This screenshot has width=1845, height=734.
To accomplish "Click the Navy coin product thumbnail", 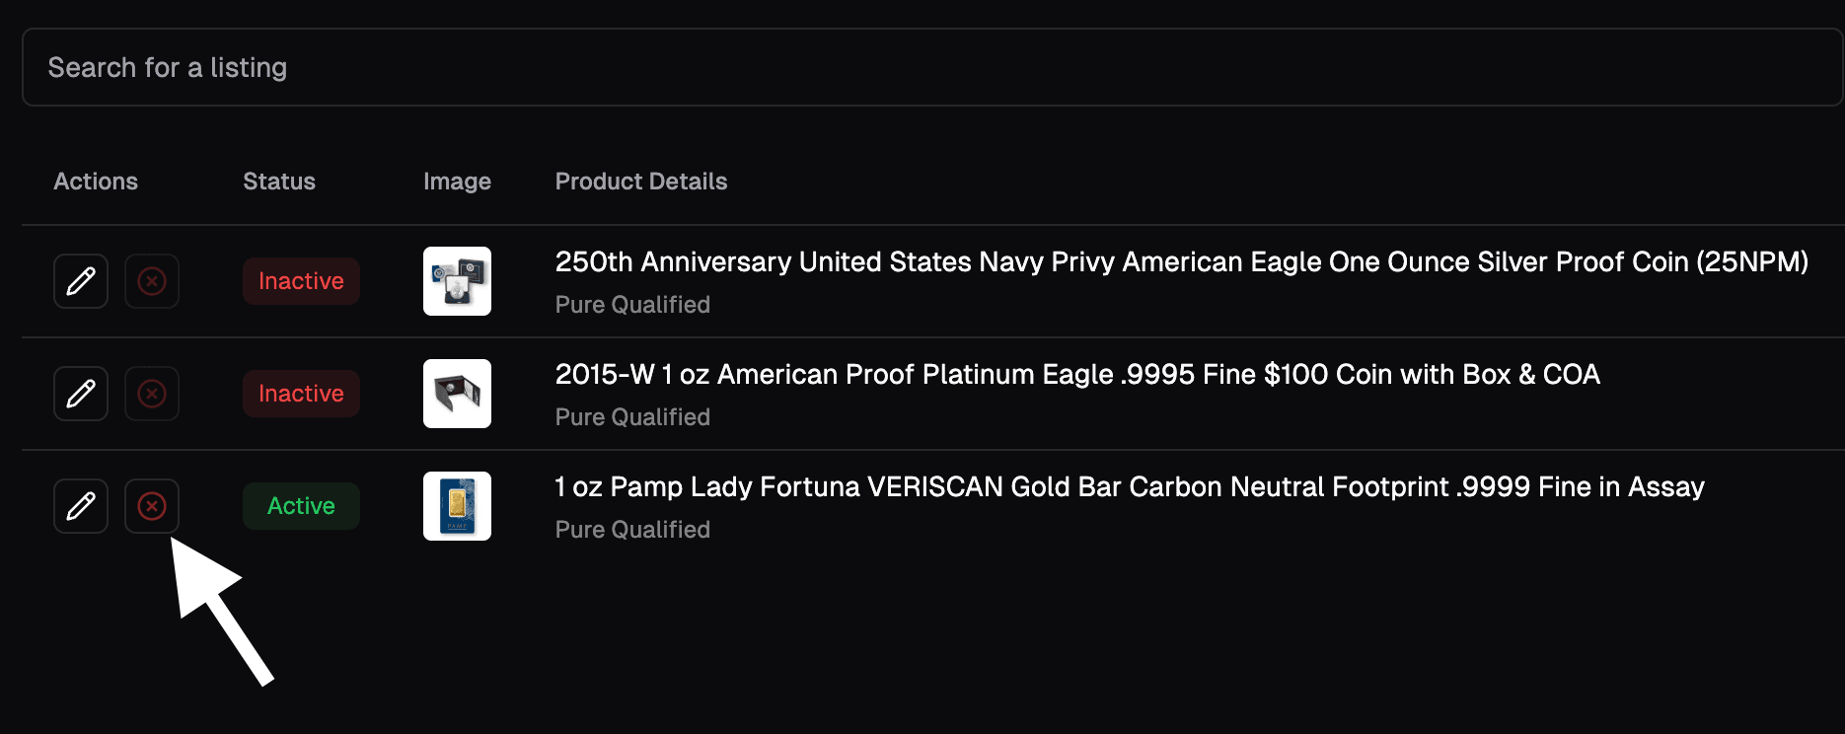I will [457, 281].
